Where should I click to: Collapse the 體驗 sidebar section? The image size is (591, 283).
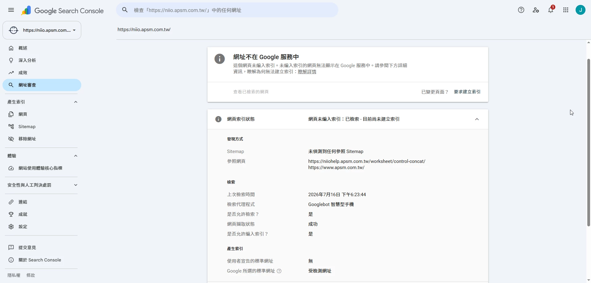pos(76,156)
